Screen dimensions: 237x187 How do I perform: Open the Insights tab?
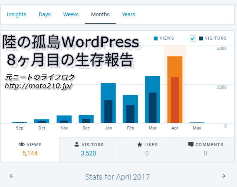tap(17, 14)
